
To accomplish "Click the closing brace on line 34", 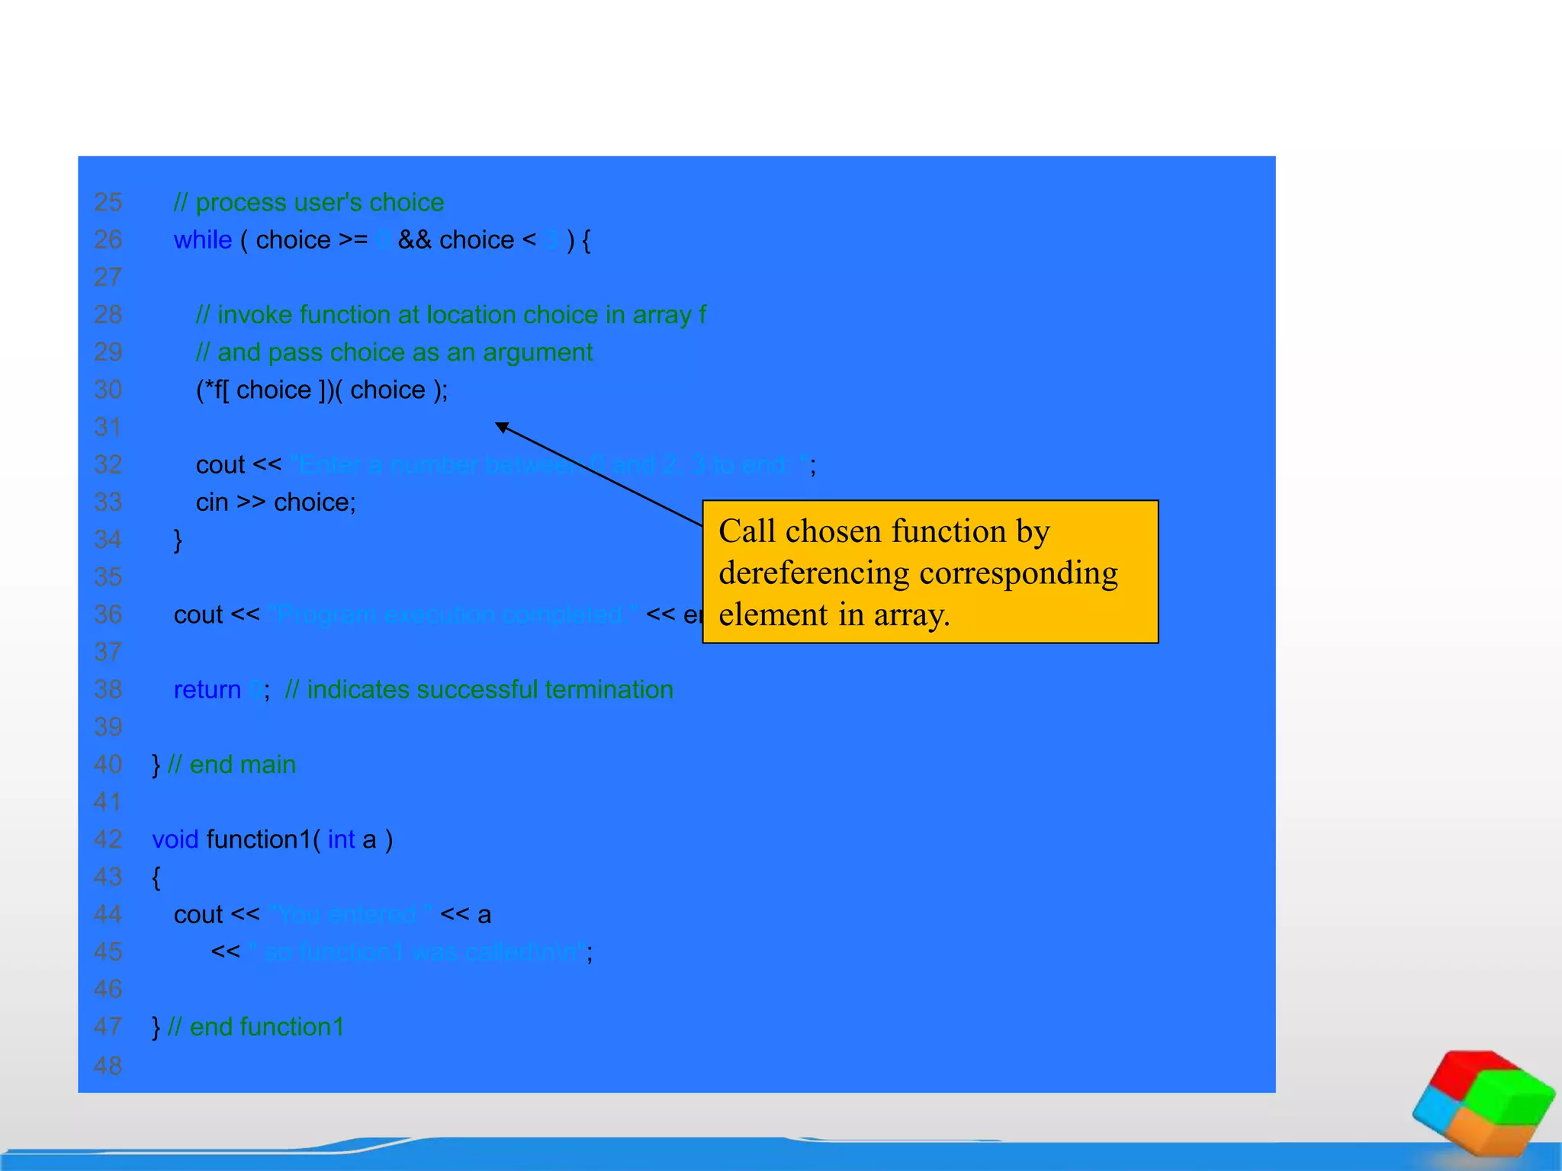I will point(178,541).
